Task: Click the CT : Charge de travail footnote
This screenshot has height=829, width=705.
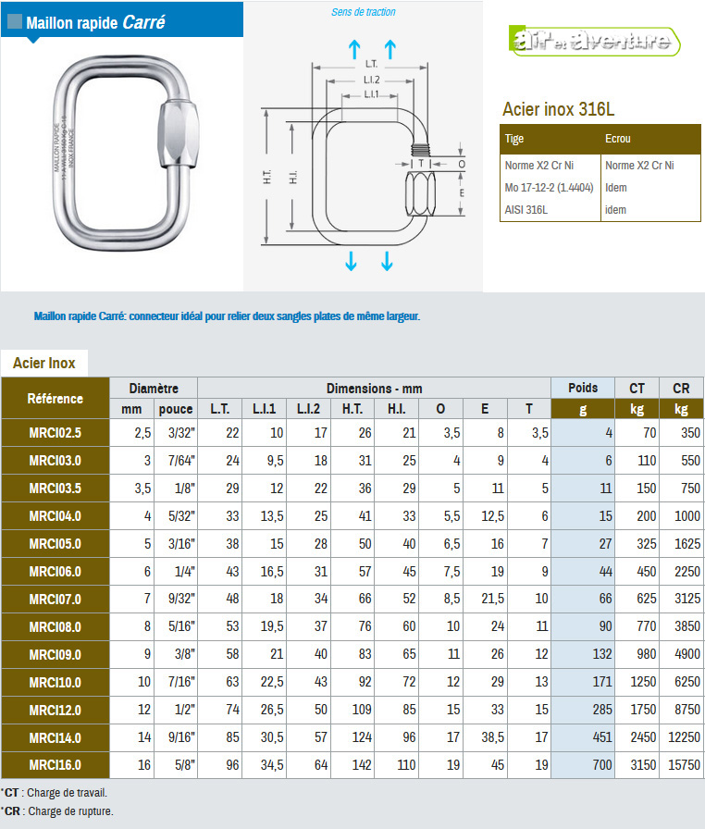Action: pos(55,793)
